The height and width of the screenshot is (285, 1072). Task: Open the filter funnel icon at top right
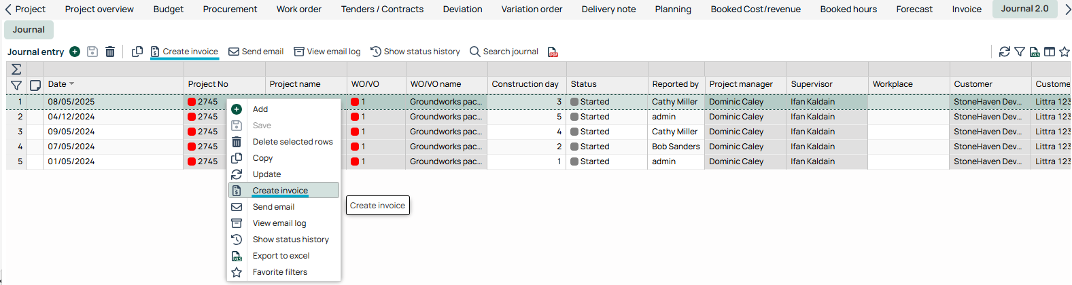(1020, 52)
